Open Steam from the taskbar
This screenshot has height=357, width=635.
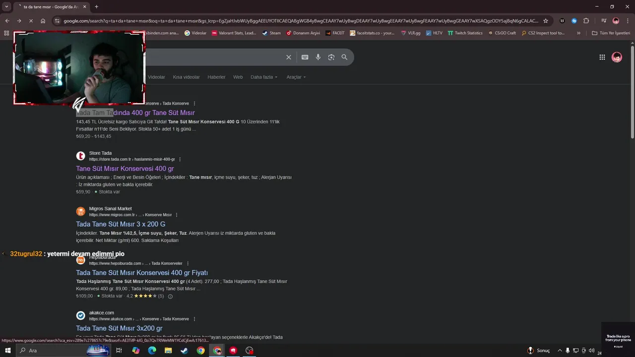click(184, 351)
